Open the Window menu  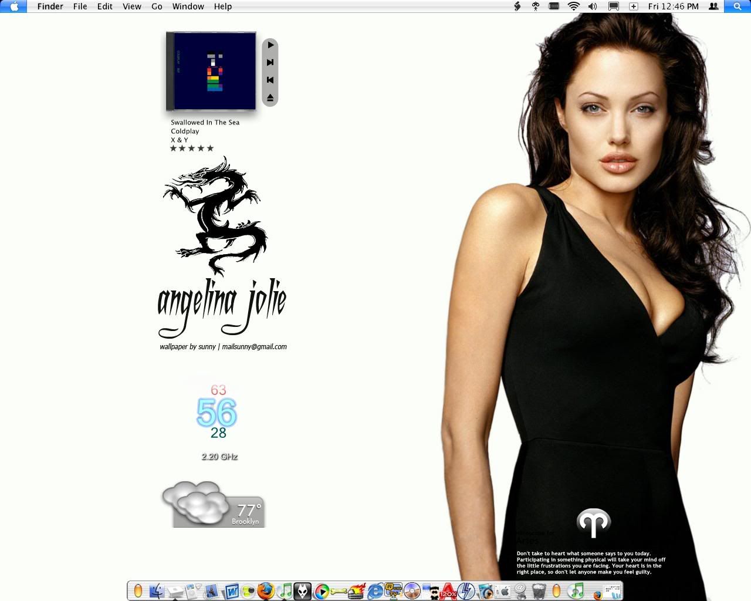(188, 6)
